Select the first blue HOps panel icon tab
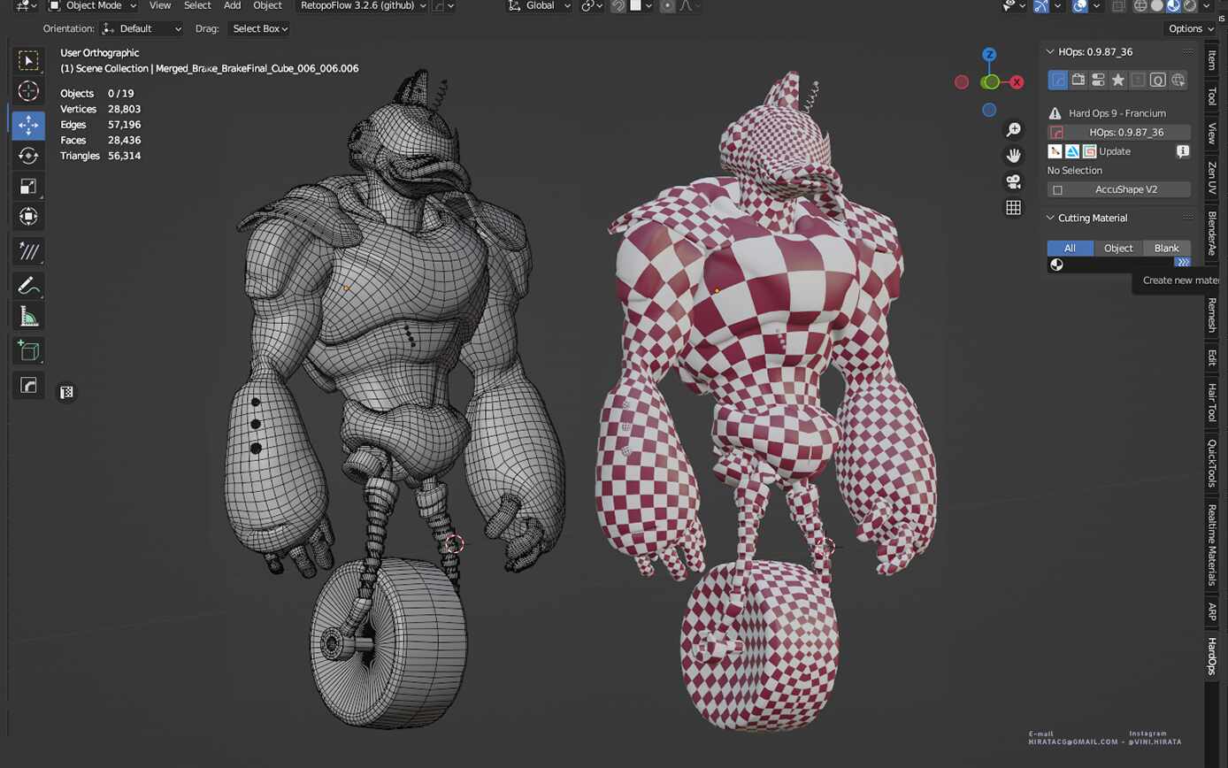Image resolution: width=1228 pixels, height=768 pixels. (1058, 80)
